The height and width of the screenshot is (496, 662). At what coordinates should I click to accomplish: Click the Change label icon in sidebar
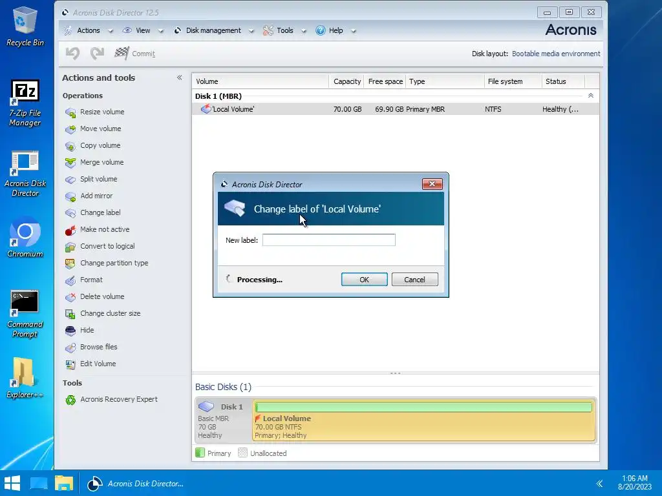[x=70, y=213]
